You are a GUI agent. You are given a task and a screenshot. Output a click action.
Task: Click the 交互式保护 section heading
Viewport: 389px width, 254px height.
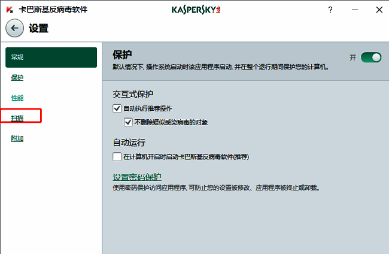coord(133,95)
